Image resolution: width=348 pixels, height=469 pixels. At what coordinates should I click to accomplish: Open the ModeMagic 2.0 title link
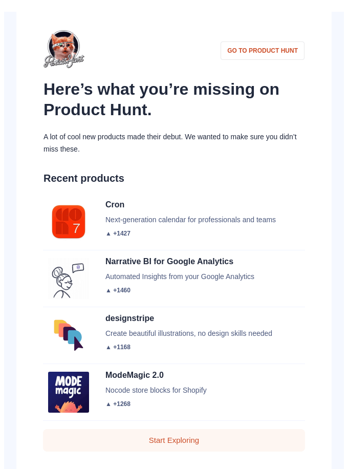click(x=135, y=375)
